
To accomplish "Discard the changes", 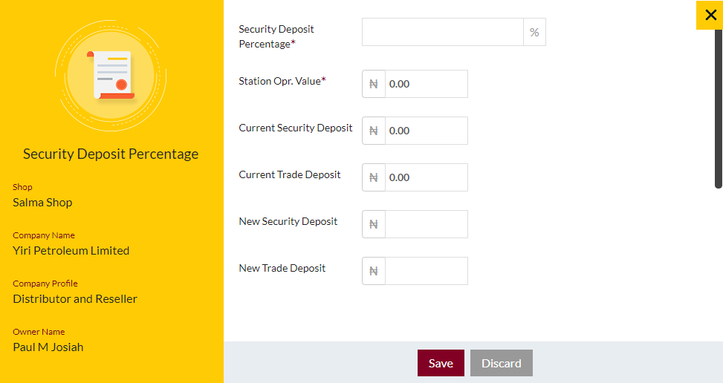I will click(x=502, y=363).
